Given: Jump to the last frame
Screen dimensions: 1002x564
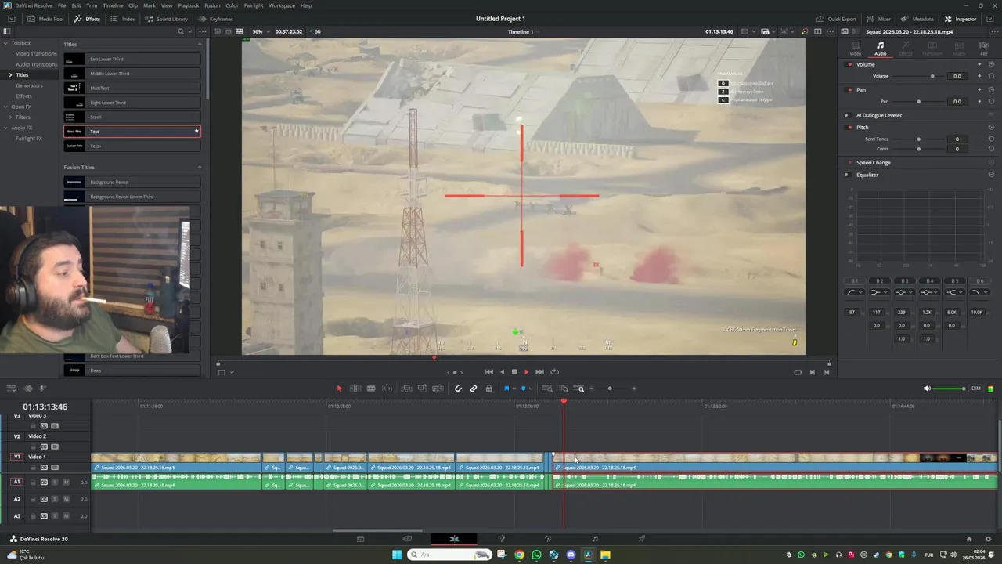Looking at the screenshot, I should (539, 372).
